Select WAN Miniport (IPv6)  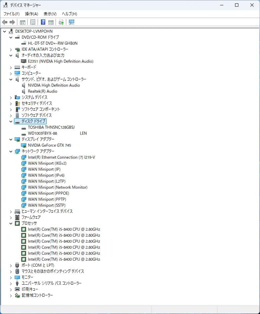click(46, 175)
